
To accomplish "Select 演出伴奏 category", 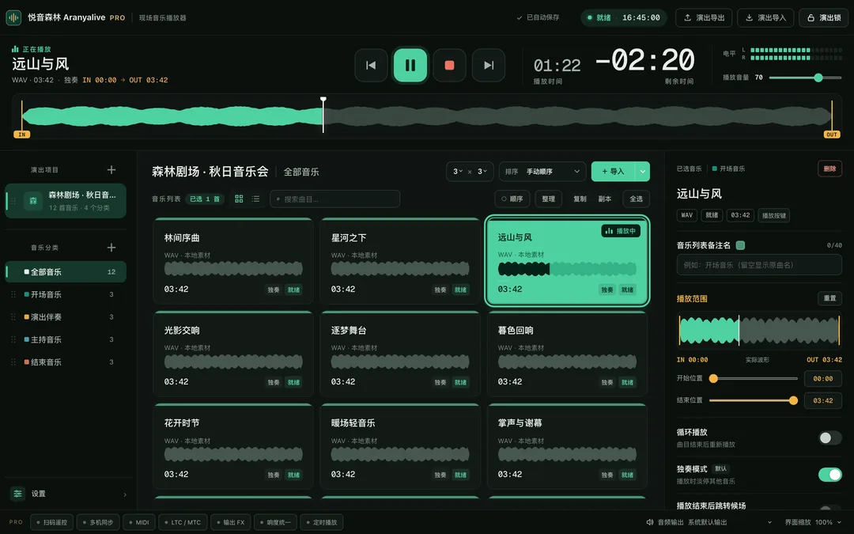I will click(66, 317).
